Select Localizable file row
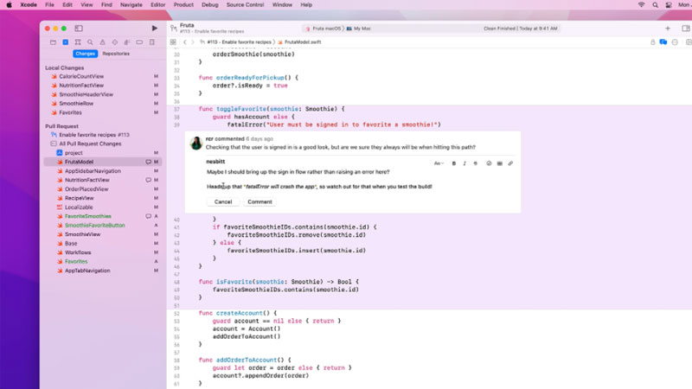 (79, 207)
